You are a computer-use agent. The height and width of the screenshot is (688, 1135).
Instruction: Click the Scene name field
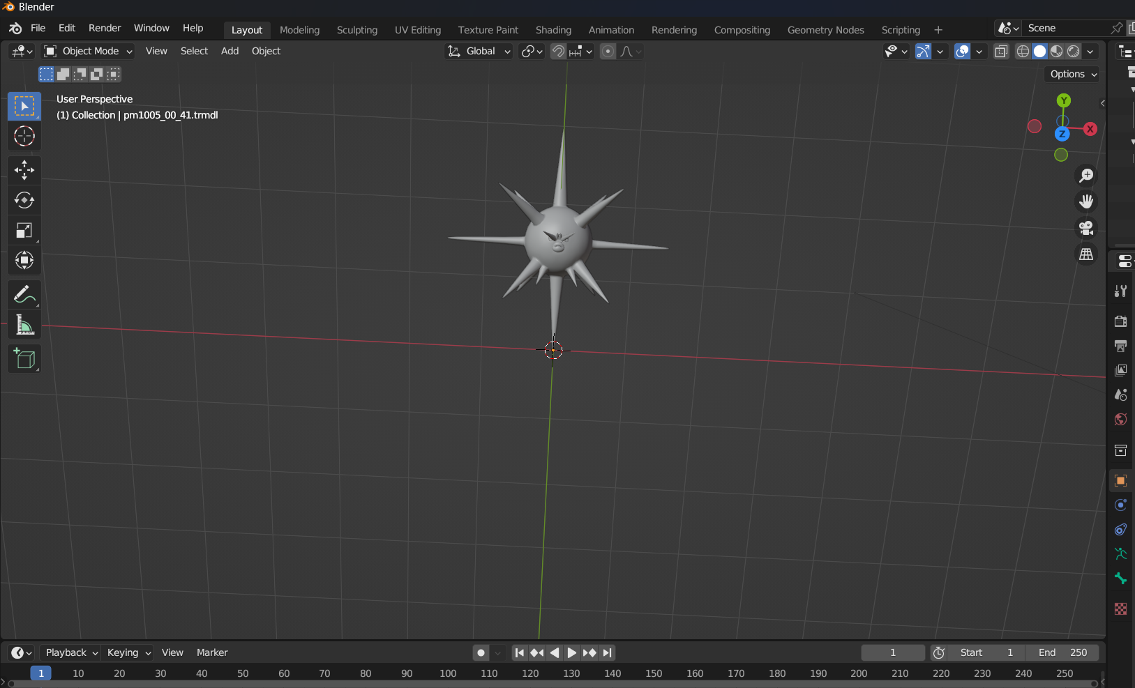coord(1066,28)
